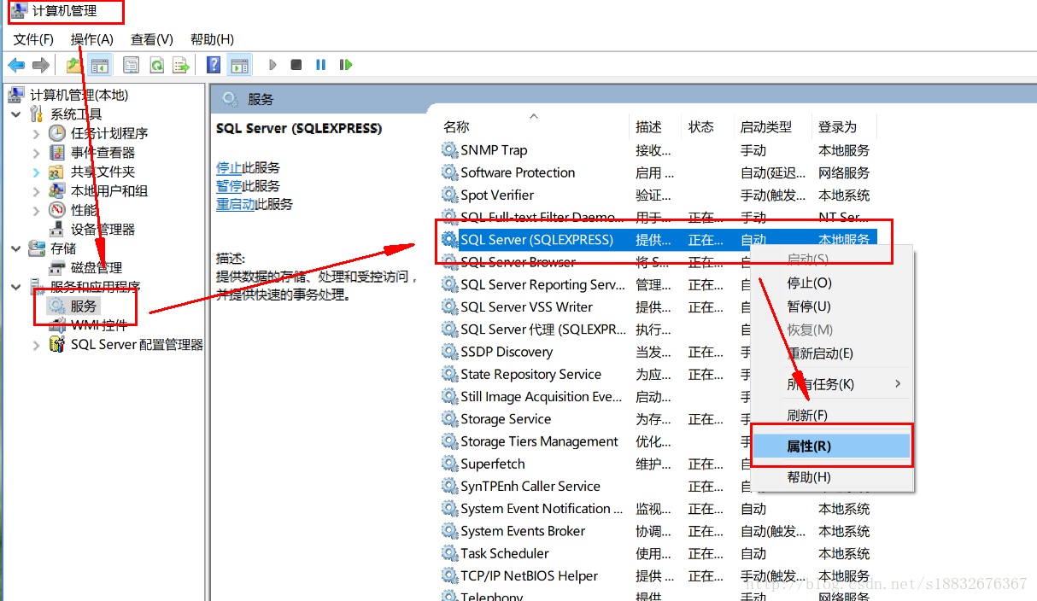This screenshot has height=601, width=1037.
Task: Open the 文件(F) menu
Action: click(33, 39)
